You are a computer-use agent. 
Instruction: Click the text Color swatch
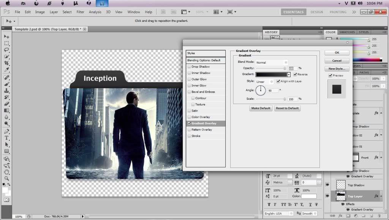click(x=309, y=196)
